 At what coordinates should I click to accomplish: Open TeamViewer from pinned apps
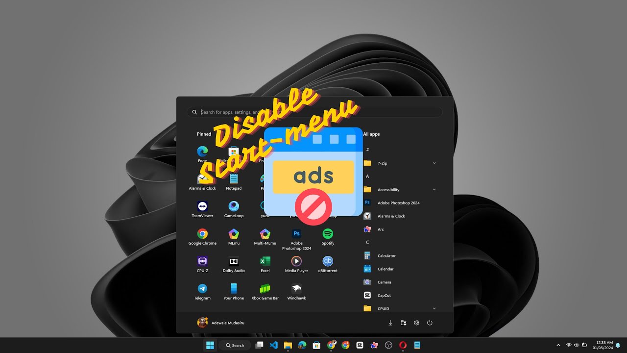click(x=202, y=209)
